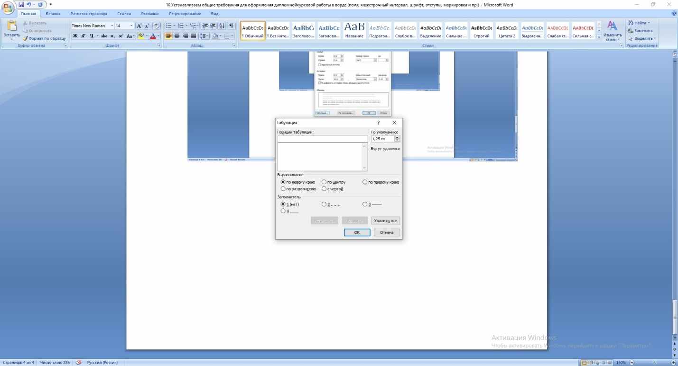
Task: Save the document from Quick Access toolbar
Action: (x=22, y=5)
